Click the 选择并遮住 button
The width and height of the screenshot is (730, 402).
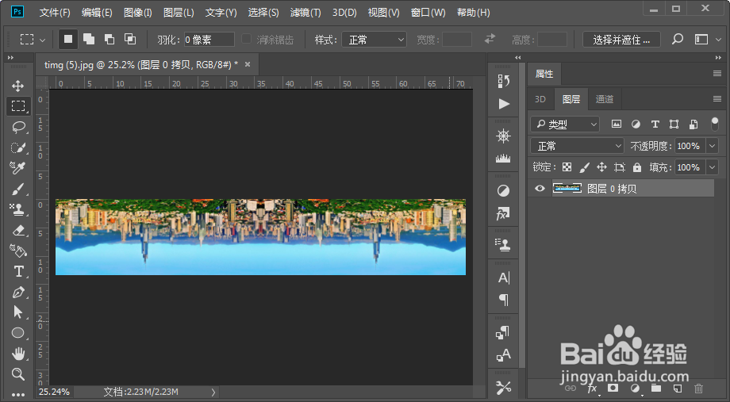[x=621, y=40]
